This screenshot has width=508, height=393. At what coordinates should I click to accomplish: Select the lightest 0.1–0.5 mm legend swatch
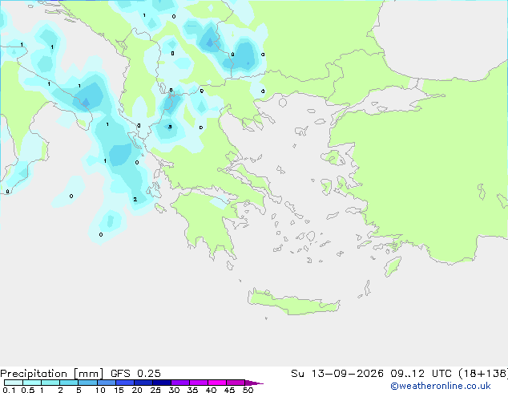[x=14, y=383]
